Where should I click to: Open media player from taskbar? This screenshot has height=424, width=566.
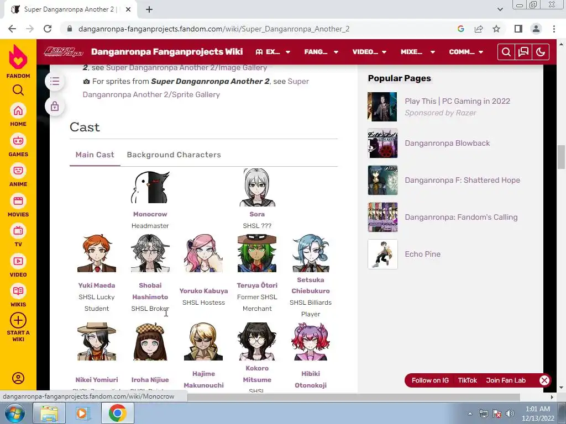[82, 414]
